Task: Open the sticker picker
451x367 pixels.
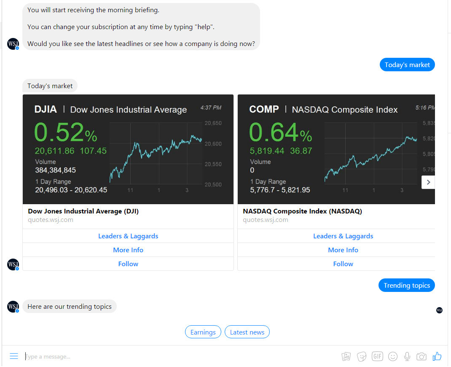Action: [361, 356]
